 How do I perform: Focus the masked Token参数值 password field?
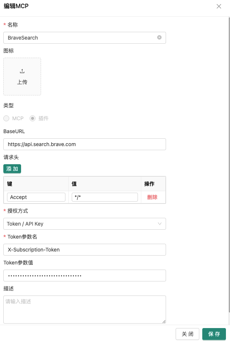[84, 276]
